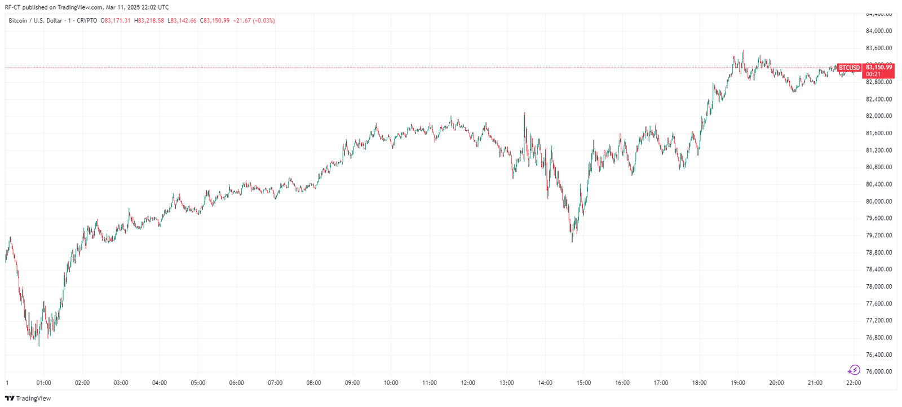The height and width of the screenshot is (407, 902).
Task: Click the current price label 83,150.99
Action: click(879, 67)
